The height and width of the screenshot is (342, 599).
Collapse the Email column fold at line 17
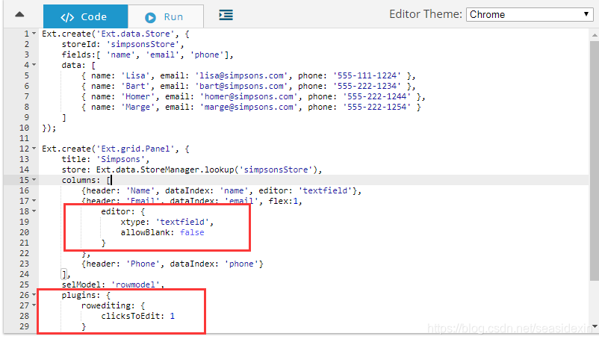34,201
